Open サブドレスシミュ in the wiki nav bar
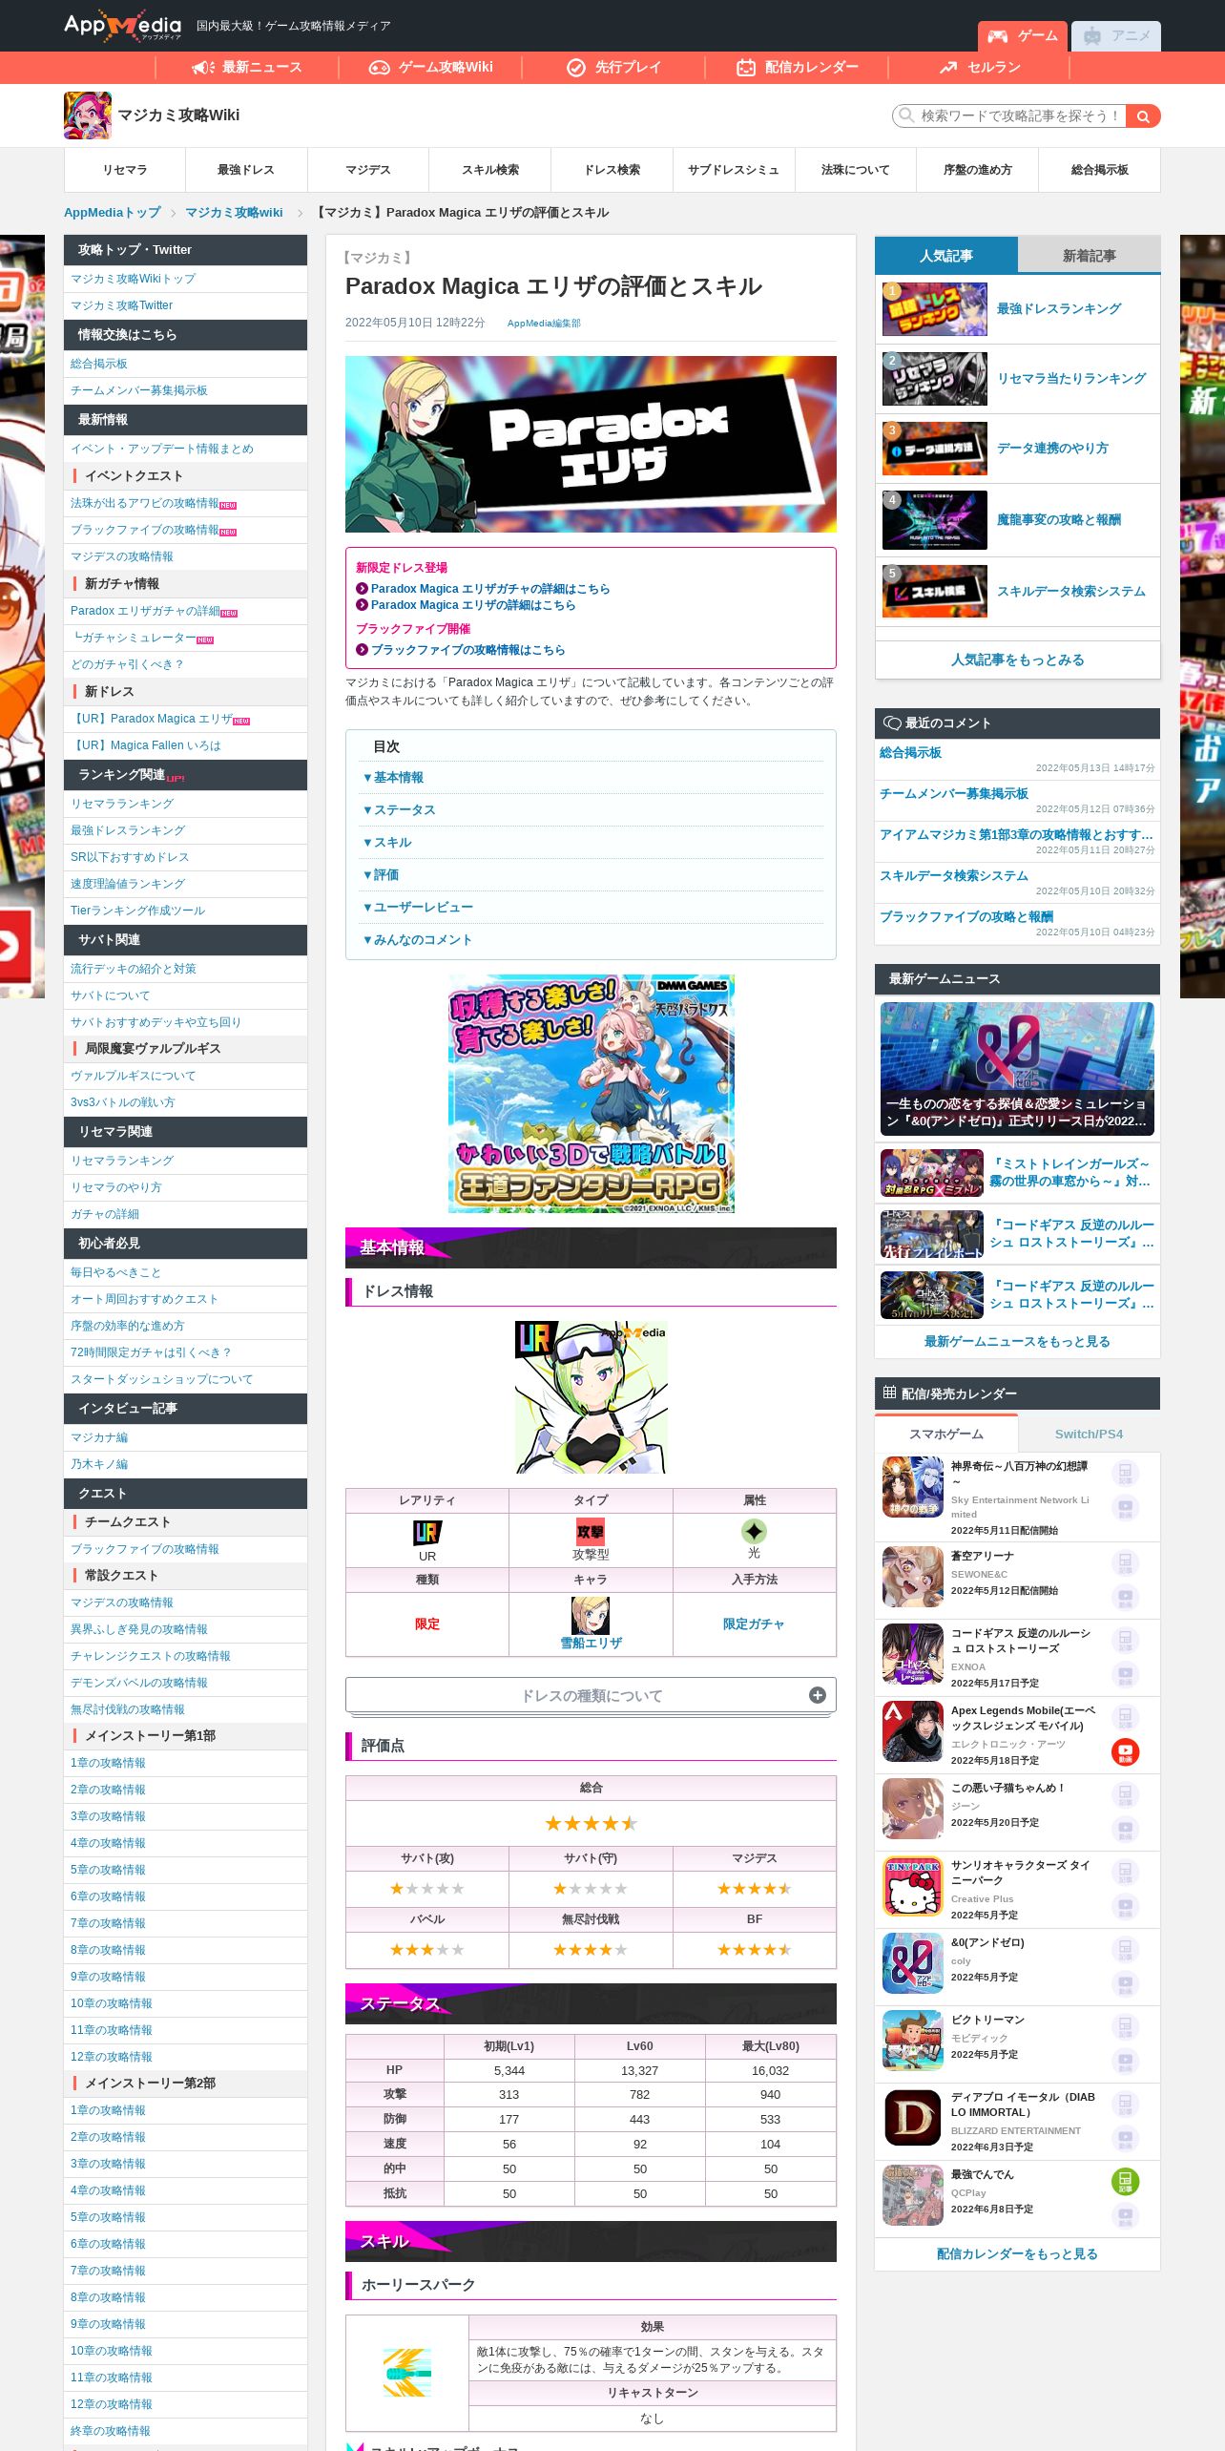 pos(734,170)
